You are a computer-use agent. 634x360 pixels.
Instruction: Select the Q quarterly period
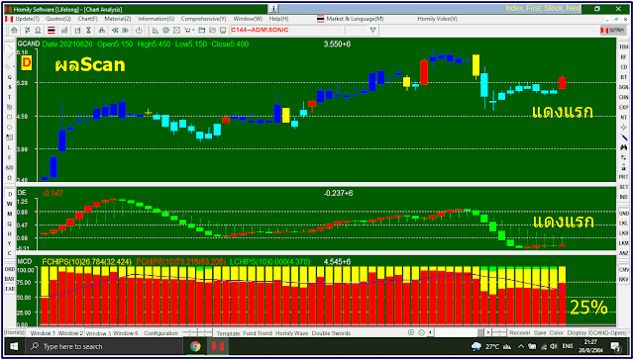pyautogui.click(x=10, y=224)
